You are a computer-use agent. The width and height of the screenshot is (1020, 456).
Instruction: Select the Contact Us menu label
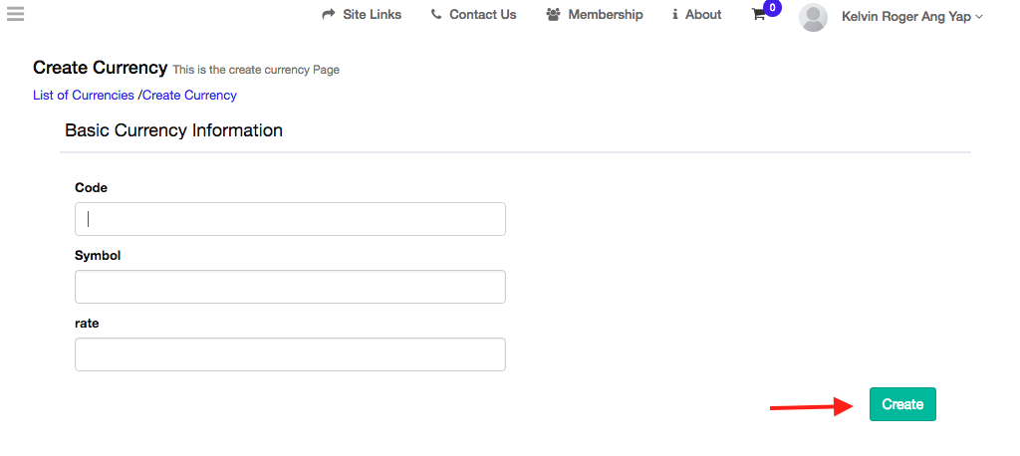coord(482,15)
